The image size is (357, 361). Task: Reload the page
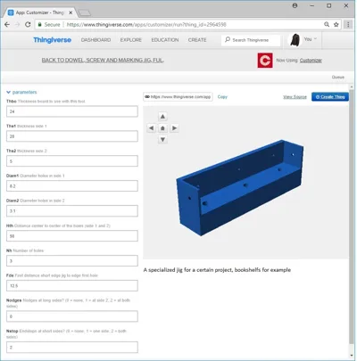pyautogui.click(x=28, y=25)
